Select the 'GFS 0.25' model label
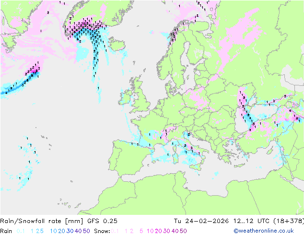 click(102, 221)
